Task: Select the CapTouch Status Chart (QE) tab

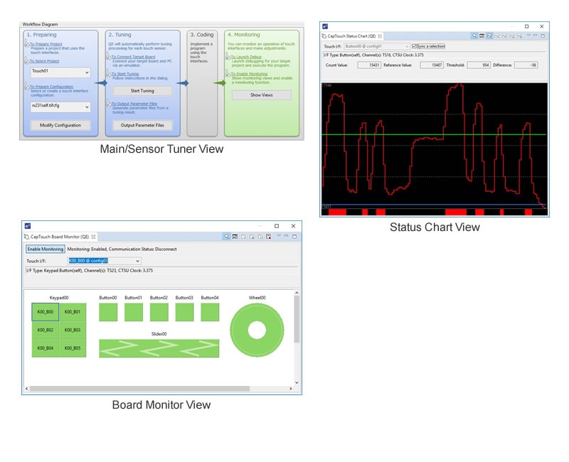Action: click(x=352, y=36)
